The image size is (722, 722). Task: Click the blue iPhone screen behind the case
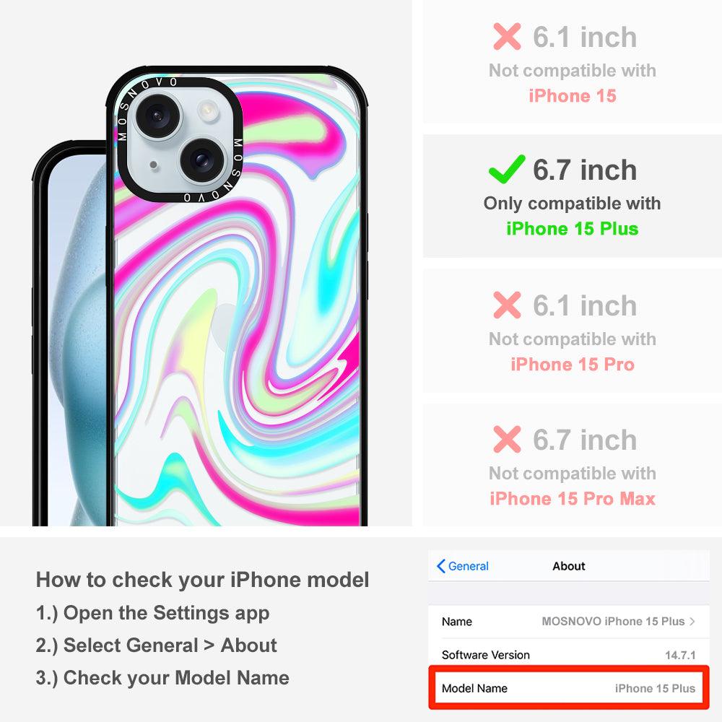[x=77, y=341]
